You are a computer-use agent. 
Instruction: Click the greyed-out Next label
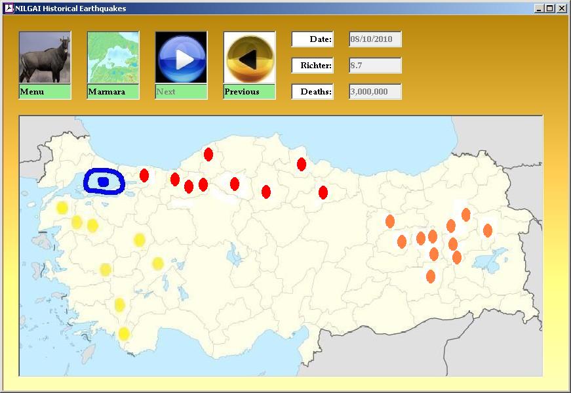click(181, 92)
